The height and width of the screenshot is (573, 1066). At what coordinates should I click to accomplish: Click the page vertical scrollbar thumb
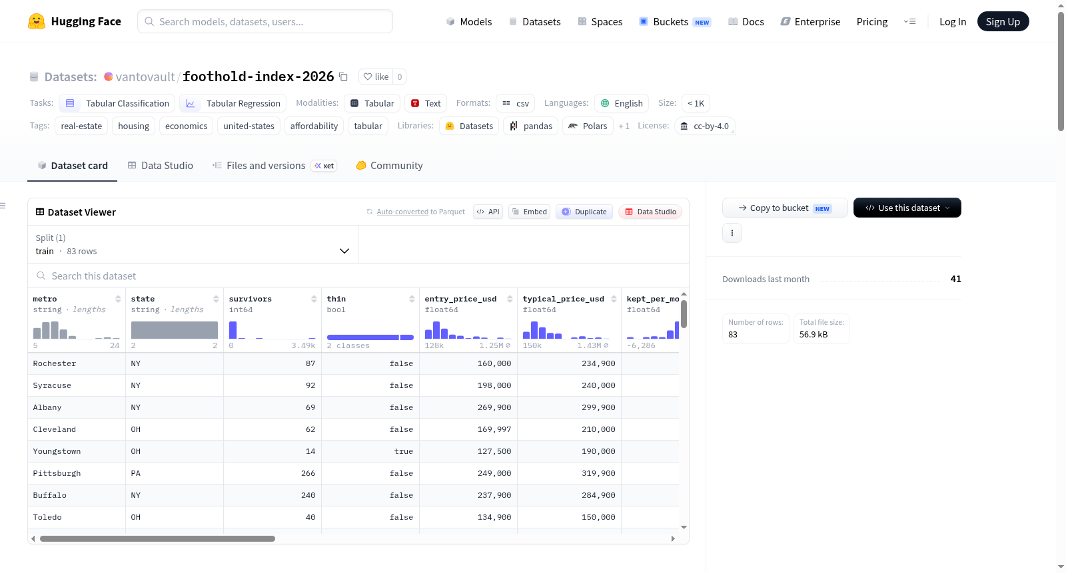[1061, 71]
